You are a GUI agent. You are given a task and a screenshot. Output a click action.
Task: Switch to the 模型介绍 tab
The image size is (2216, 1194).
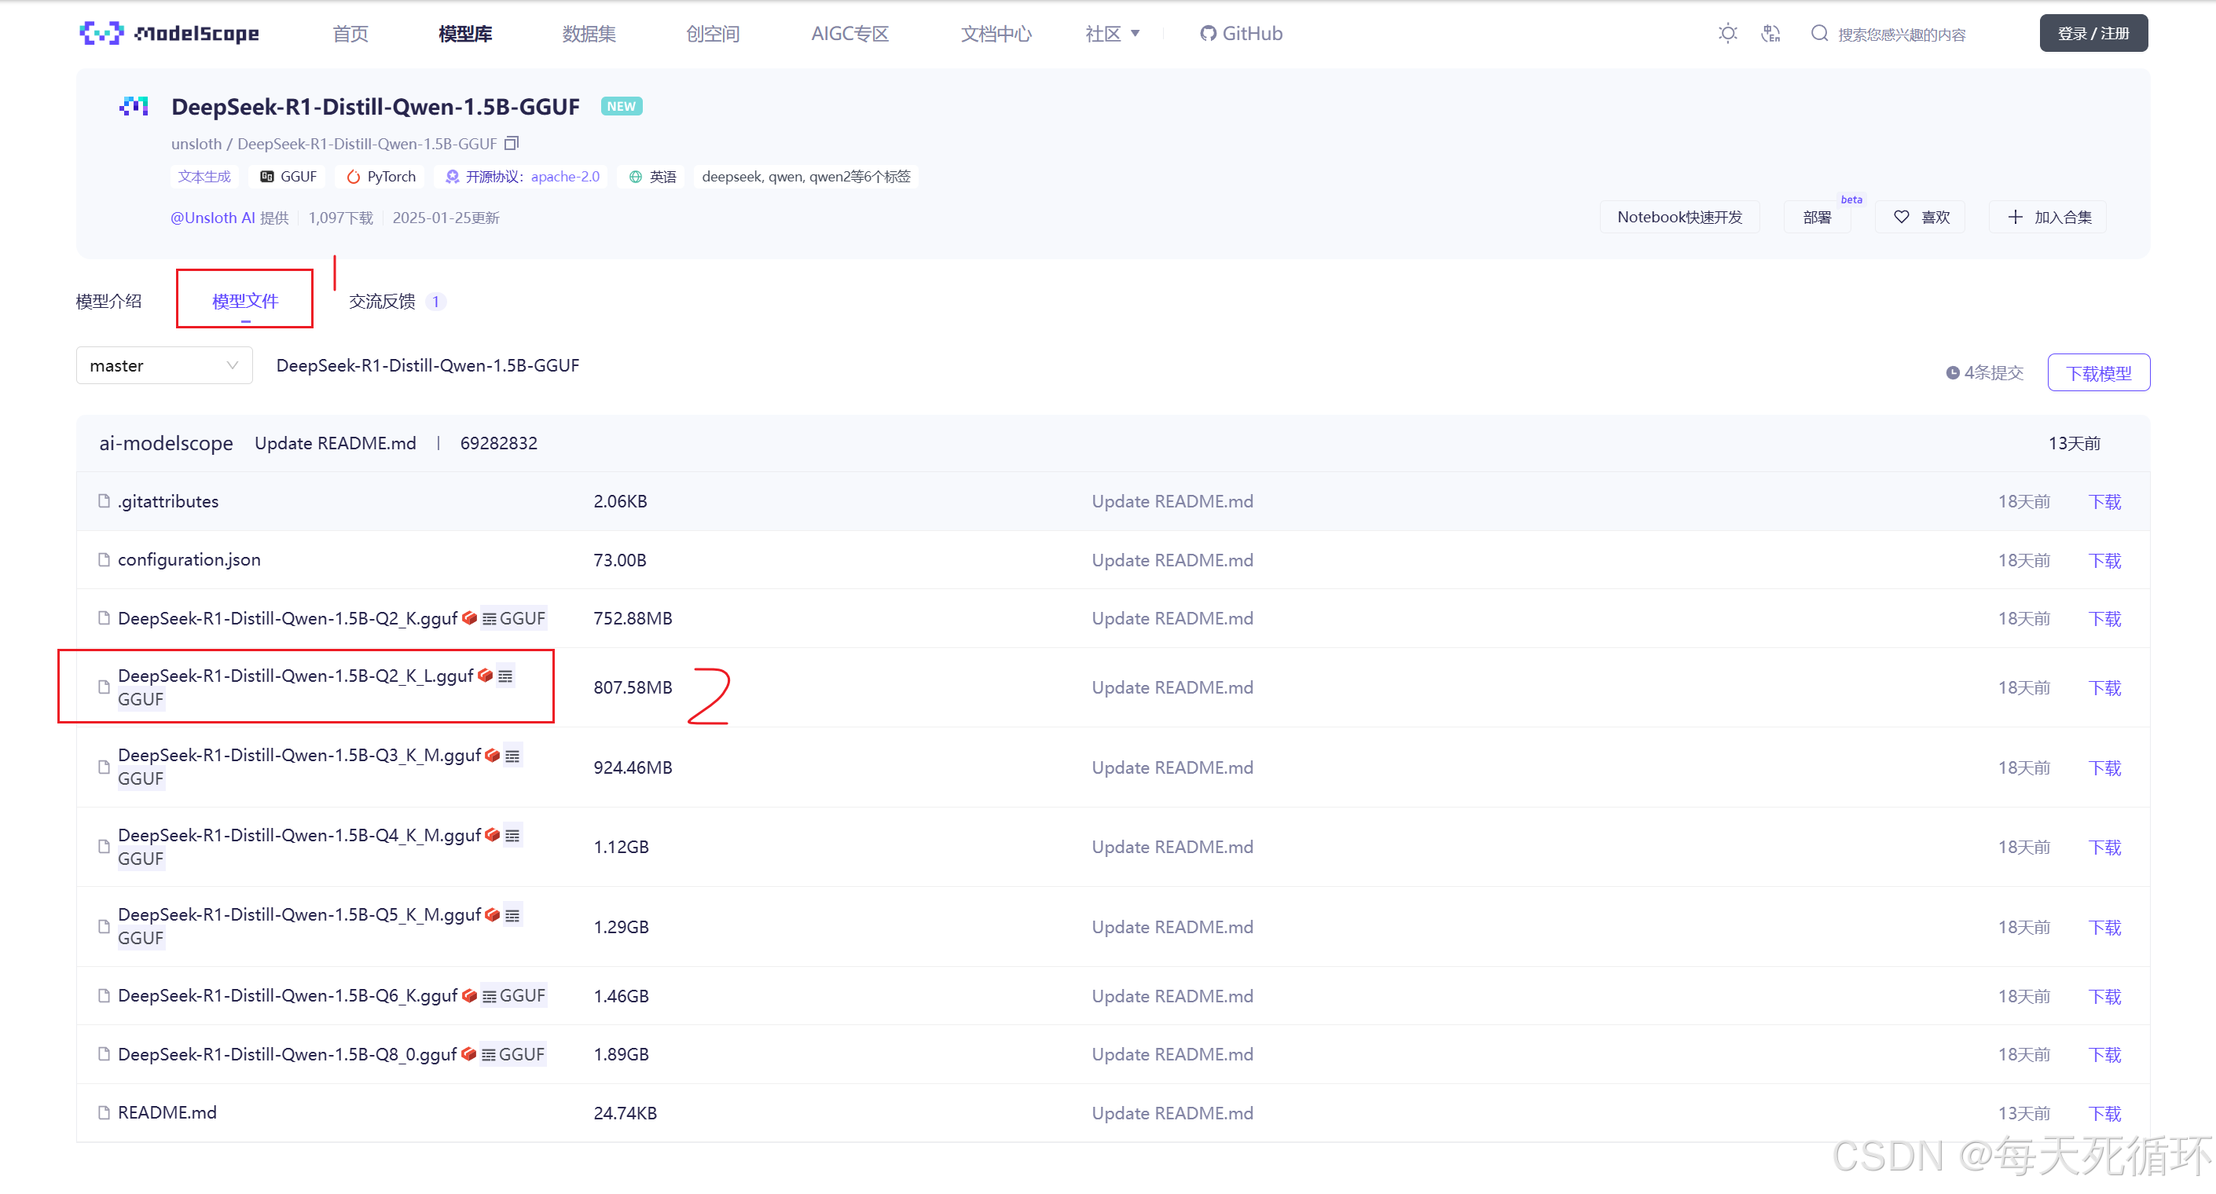[x=108, y=301]
